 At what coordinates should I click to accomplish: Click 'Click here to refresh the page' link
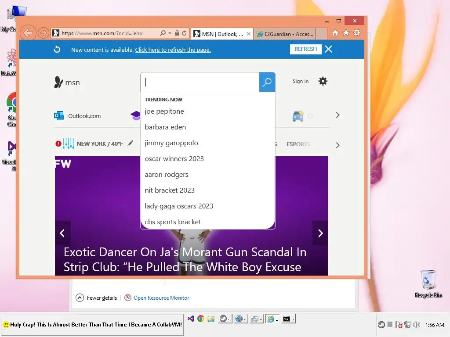tap(173, 50)
